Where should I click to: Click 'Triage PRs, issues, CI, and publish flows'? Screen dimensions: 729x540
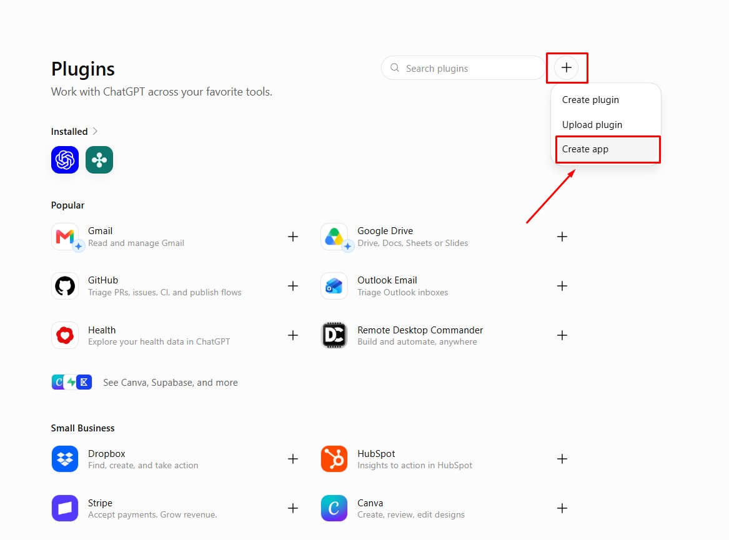pyautogui.click(x=165, y=292)
